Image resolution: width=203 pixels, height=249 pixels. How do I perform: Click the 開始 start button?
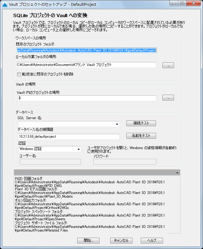point(88,240)
